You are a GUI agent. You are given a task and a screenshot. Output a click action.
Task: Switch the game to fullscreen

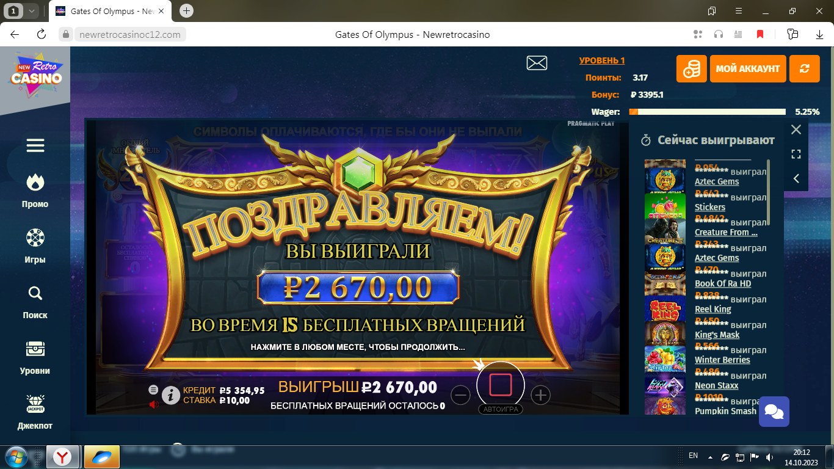tap(796, 154)
